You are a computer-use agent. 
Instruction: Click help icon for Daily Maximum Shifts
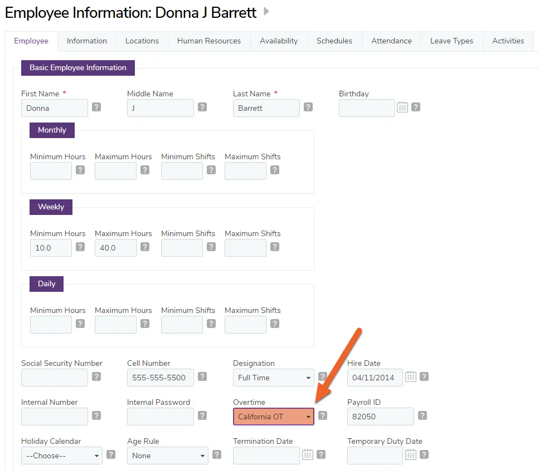[275, 324]
